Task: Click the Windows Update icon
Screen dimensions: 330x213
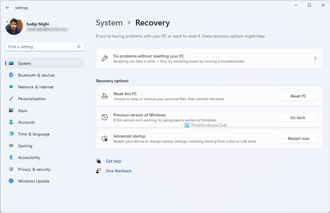Action: click(11, 181)
